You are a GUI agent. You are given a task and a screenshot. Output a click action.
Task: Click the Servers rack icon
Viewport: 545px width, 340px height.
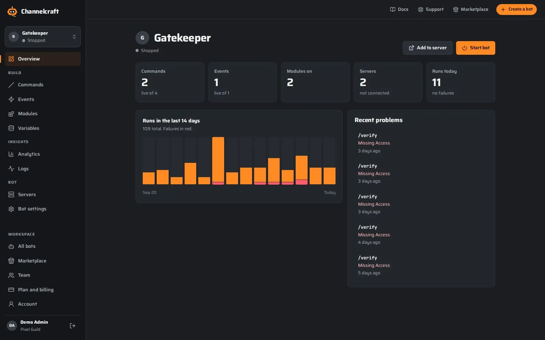click(11, 194)
